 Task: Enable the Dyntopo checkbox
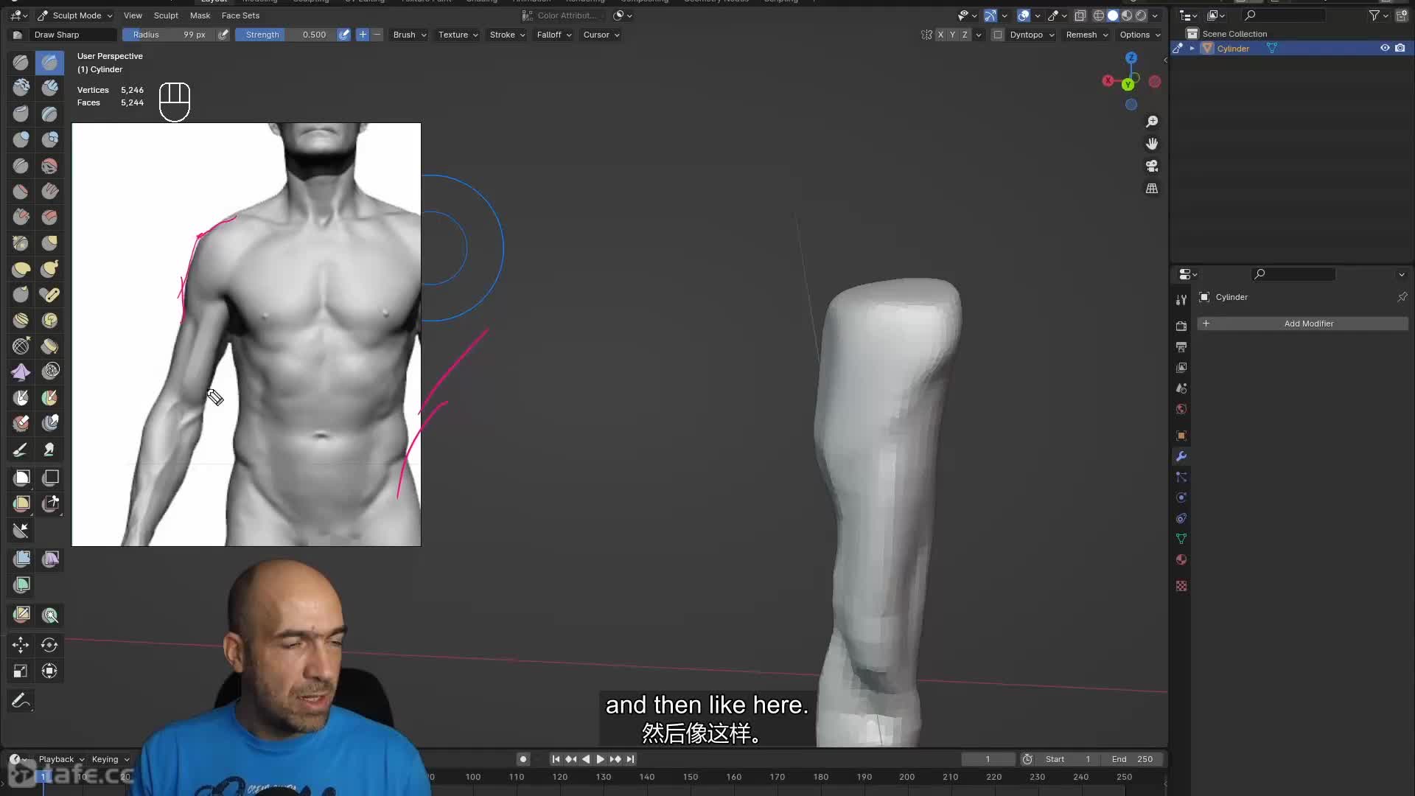click(x=998, y=35)
